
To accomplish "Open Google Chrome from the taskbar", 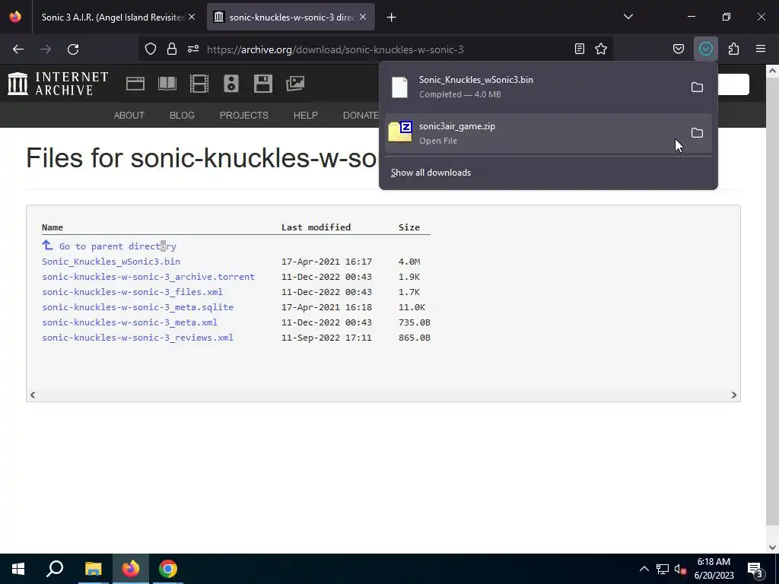I will [x=168, y=569].
